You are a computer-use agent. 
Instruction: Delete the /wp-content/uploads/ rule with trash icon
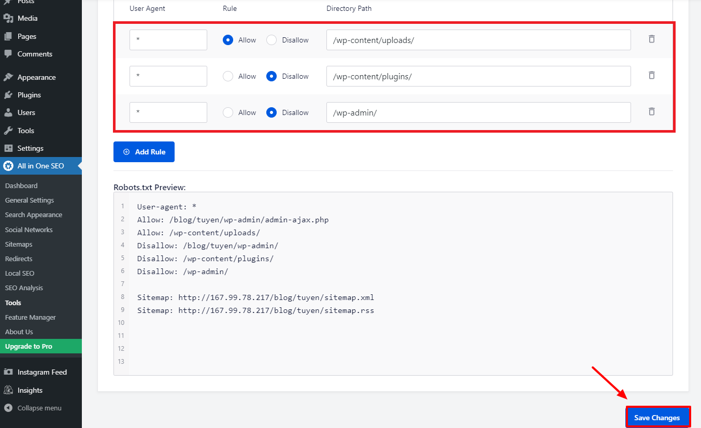pos(652,39)
